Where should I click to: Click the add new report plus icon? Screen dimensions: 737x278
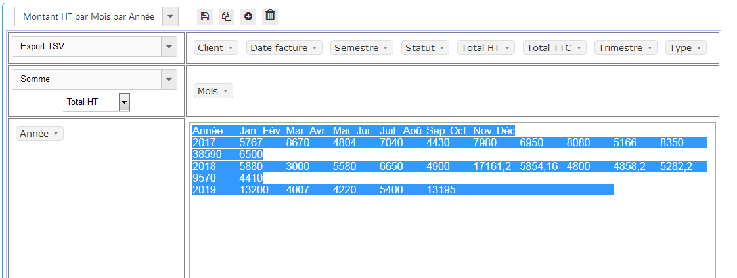248,16
